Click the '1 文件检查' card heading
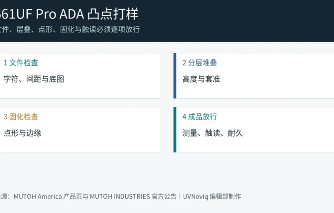The image size is (334, 213). pos(21,63)
